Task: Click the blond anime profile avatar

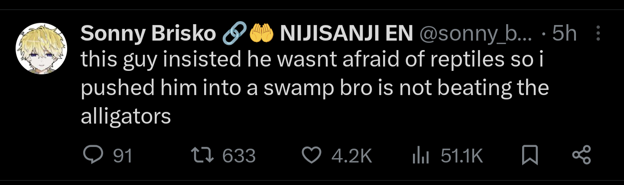Action: (x=41, y=48)
